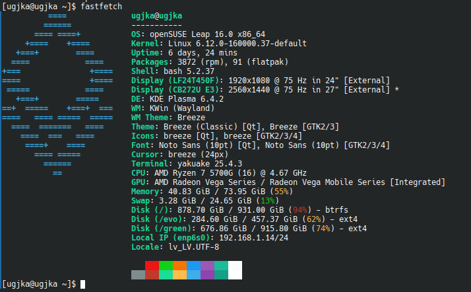Click the 'ugjka@ugjka' green title line
The height and width of the screenshot is (292, 471).
coord(156,16)
